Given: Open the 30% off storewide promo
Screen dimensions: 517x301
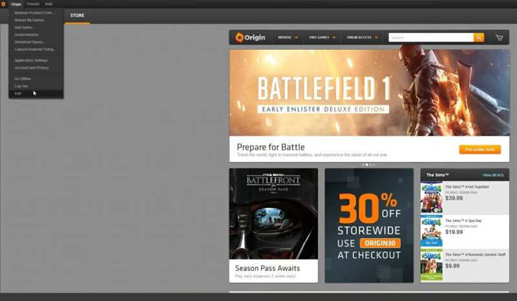Looking at the screenshot, I should coord(369,225).
